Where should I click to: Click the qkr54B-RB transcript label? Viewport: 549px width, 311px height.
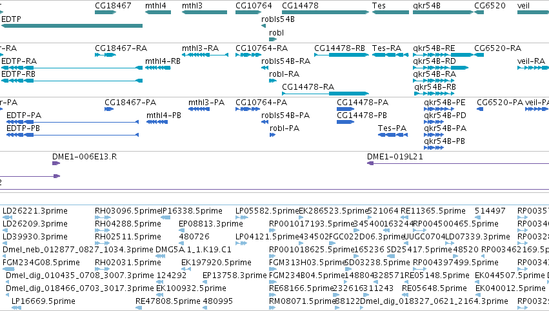435,86
